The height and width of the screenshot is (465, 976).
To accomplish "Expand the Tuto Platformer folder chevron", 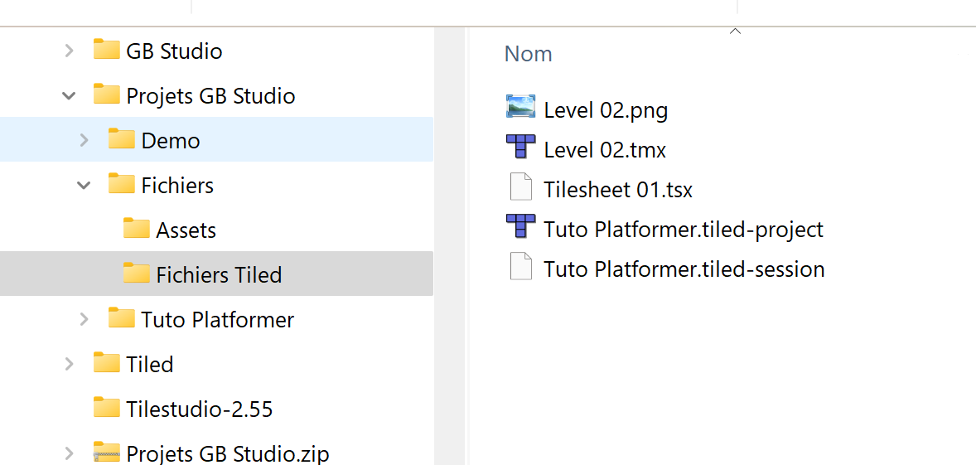I will coord(84,319).
